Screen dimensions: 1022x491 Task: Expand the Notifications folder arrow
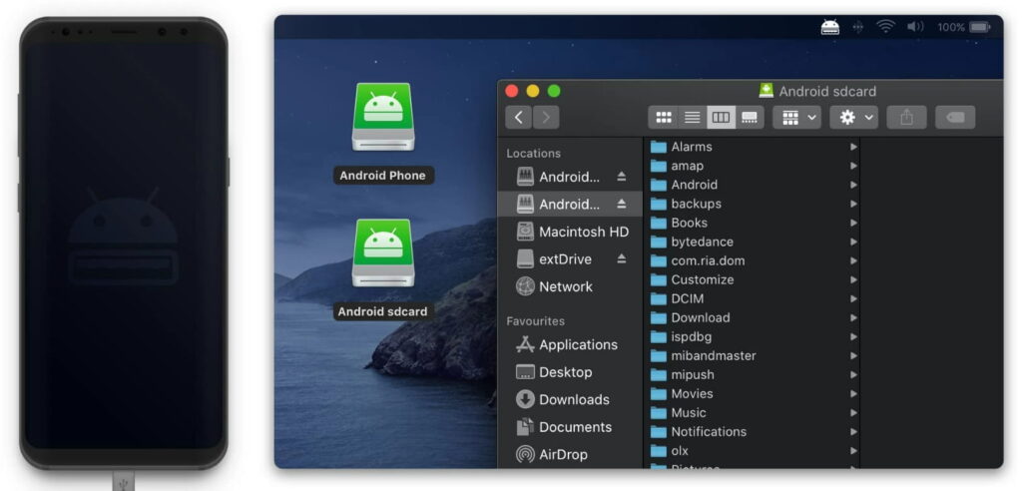[853, 432]
